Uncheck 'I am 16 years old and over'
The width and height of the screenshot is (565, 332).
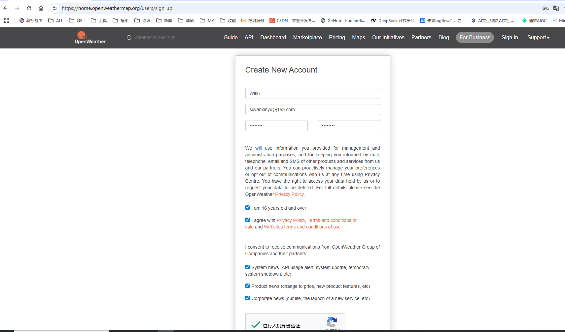[247, 208]
